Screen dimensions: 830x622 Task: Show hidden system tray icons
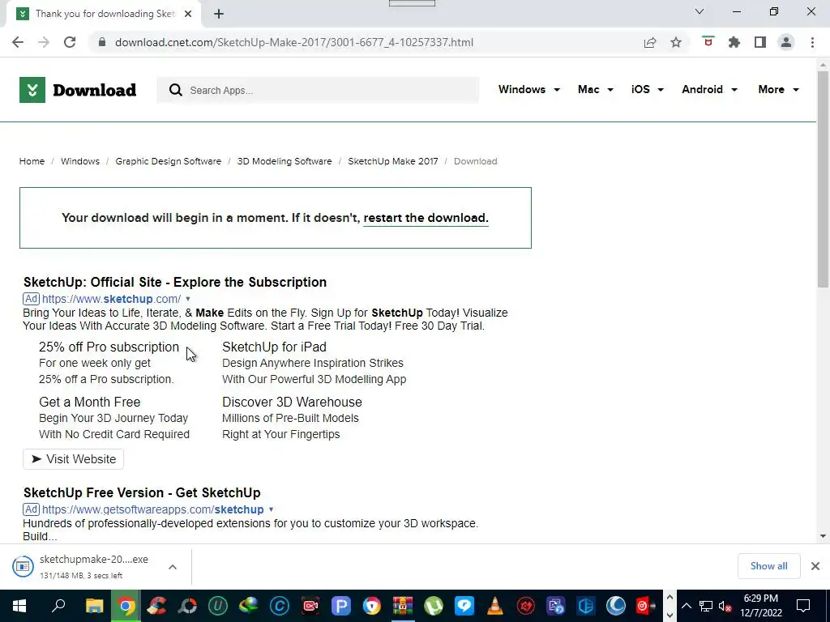click(686, 606)
